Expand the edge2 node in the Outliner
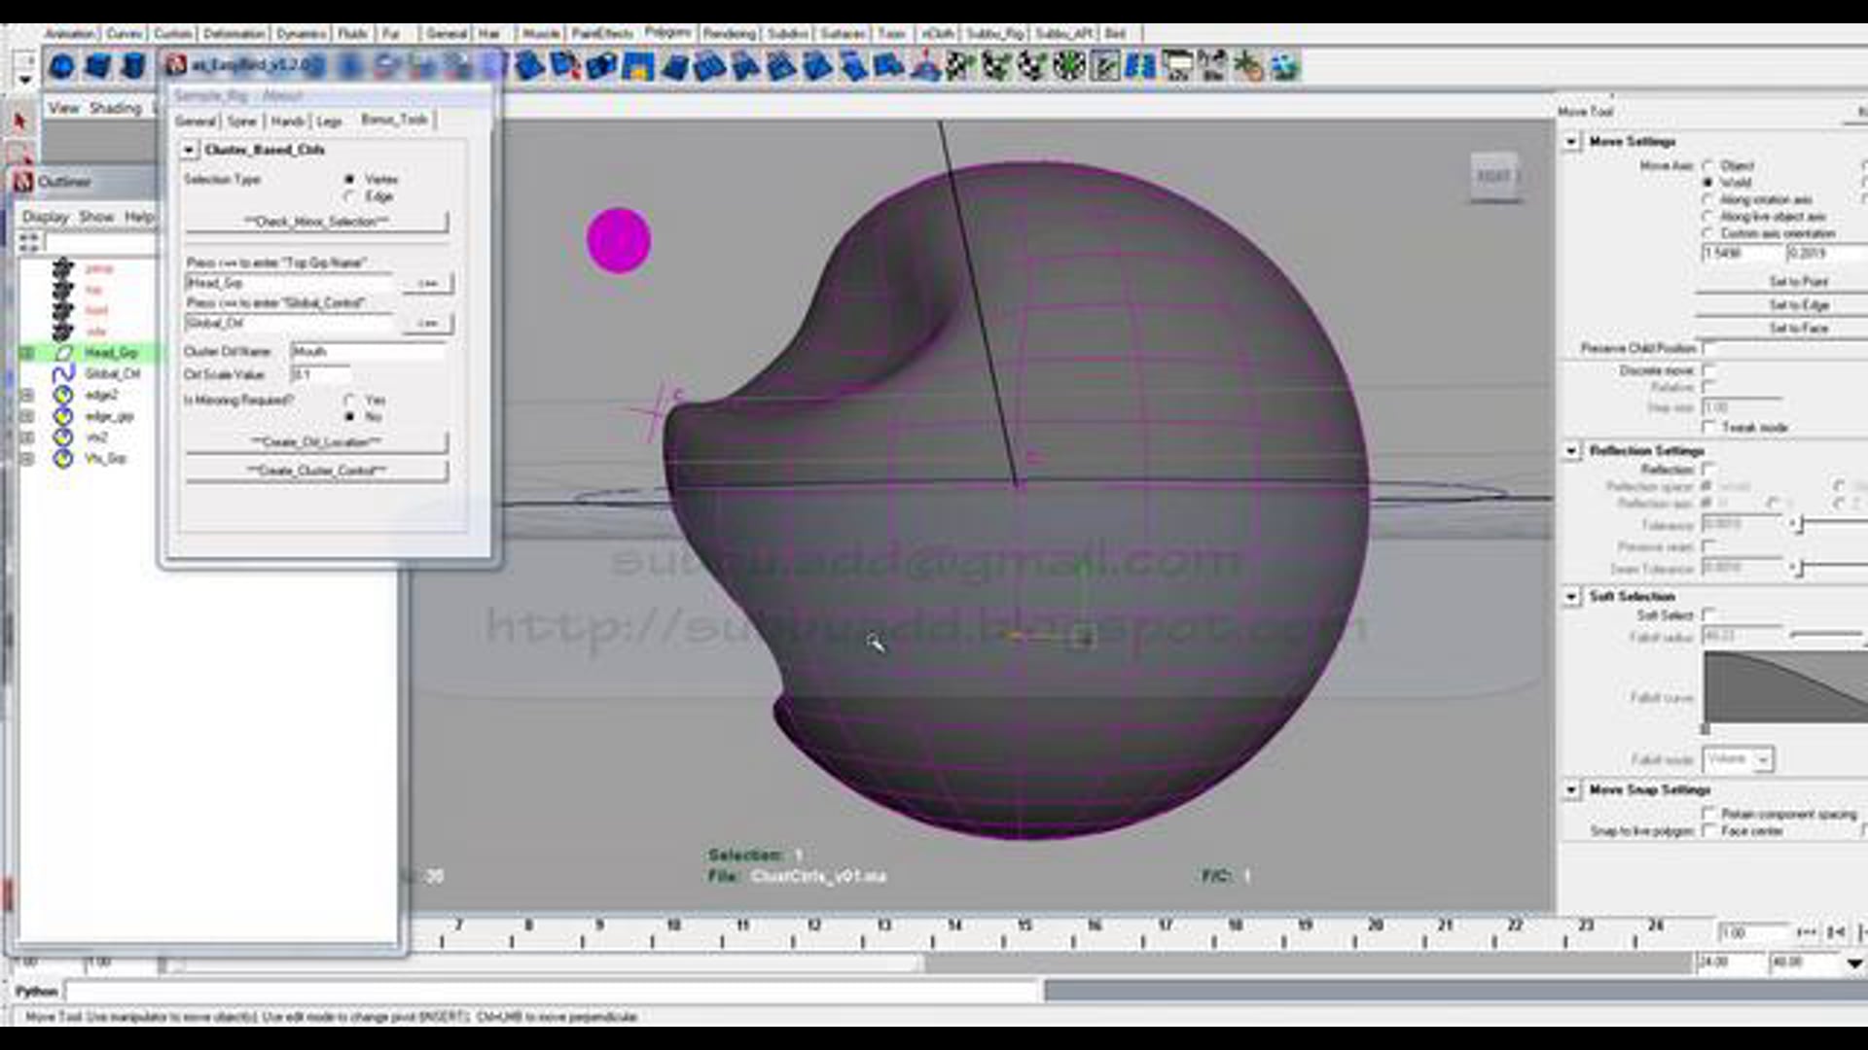The image size is (1868, 1050). (x=27, y=395)
